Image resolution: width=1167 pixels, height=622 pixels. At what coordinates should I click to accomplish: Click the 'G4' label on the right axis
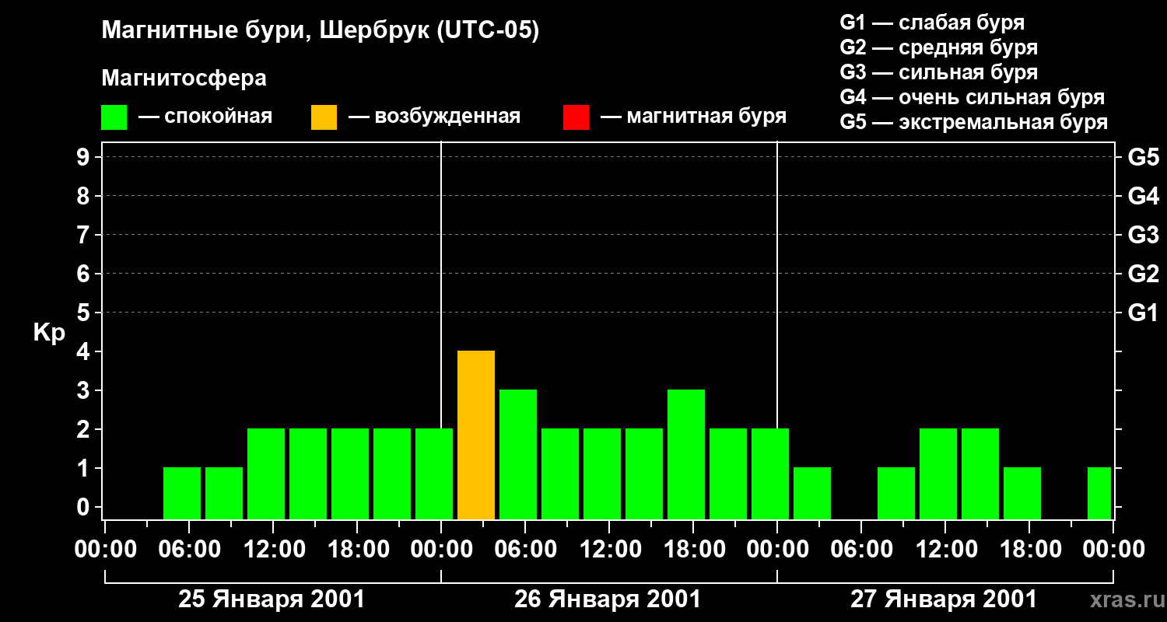(1143, 196)
